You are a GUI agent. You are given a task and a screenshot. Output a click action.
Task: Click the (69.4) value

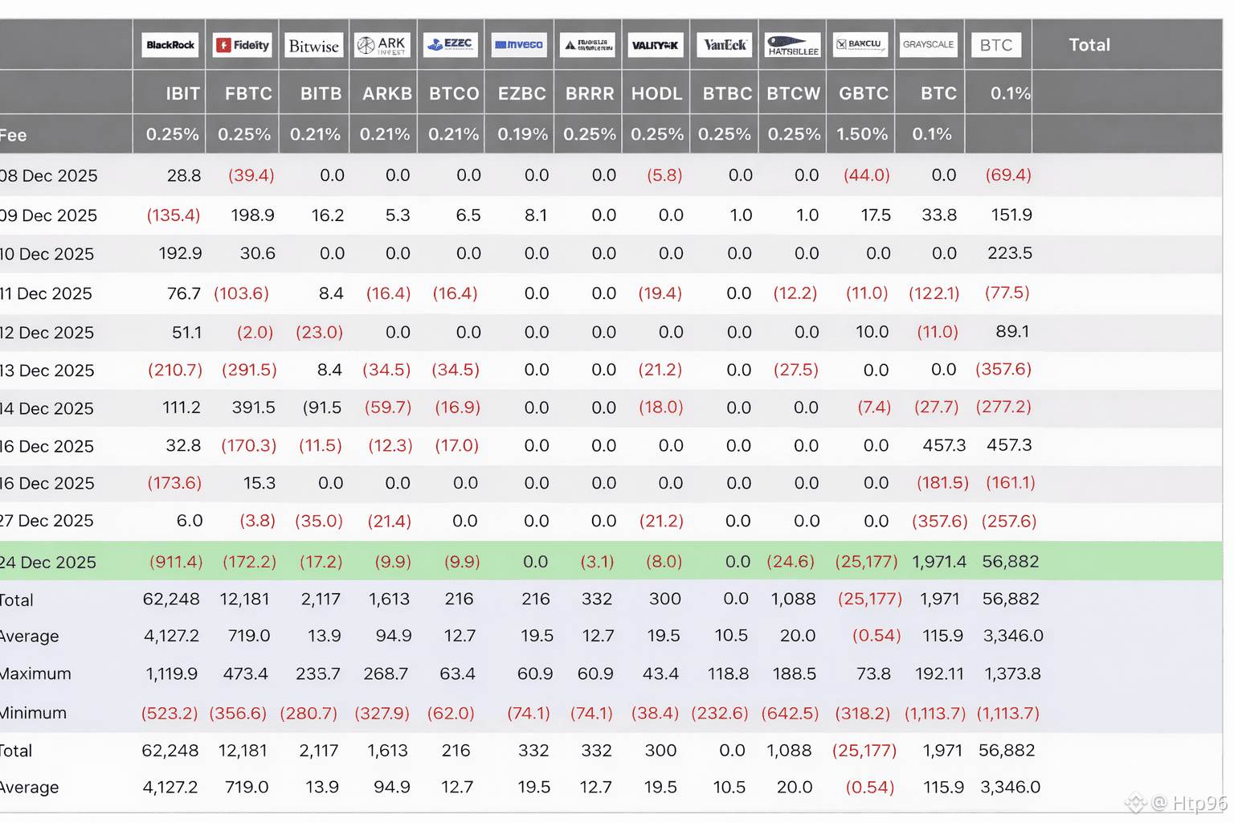tap(1008, 175)
